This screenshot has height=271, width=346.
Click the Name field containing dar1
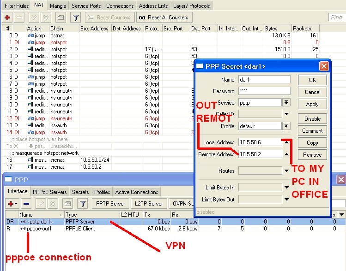tap(264, 79)
